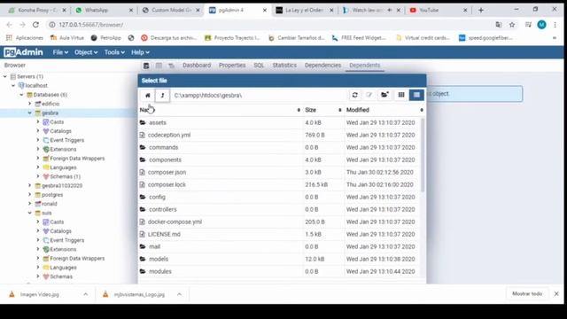Bookmark this page with the star icon
The image size is (567, 319).
click(x=512, y=25)
